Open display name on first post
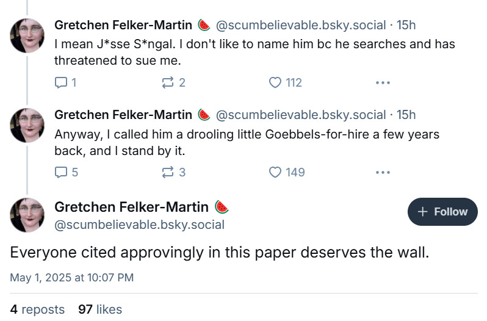This screenshot has width=487, height=321. 123,25
